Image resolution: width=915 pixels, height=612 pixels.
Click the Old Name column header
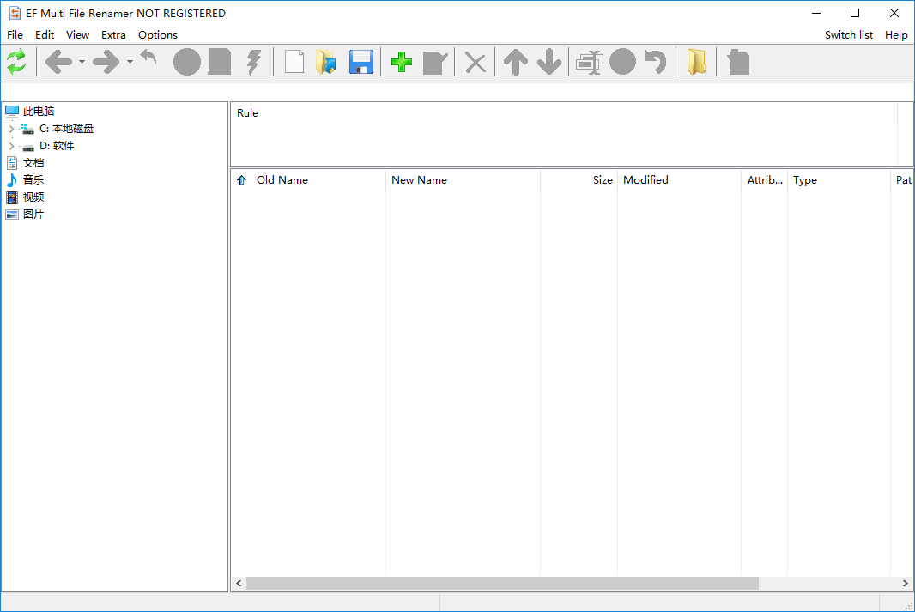(x=283, y=179)
